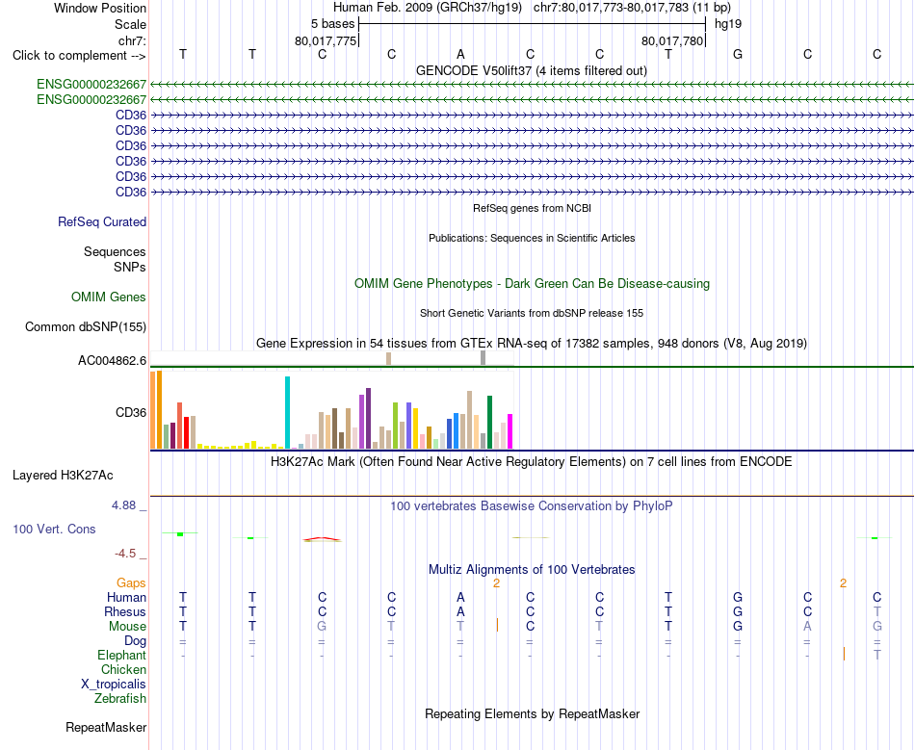Click the T base in the Elephant row
Screen dimensions: 915x750
point(877,655)
